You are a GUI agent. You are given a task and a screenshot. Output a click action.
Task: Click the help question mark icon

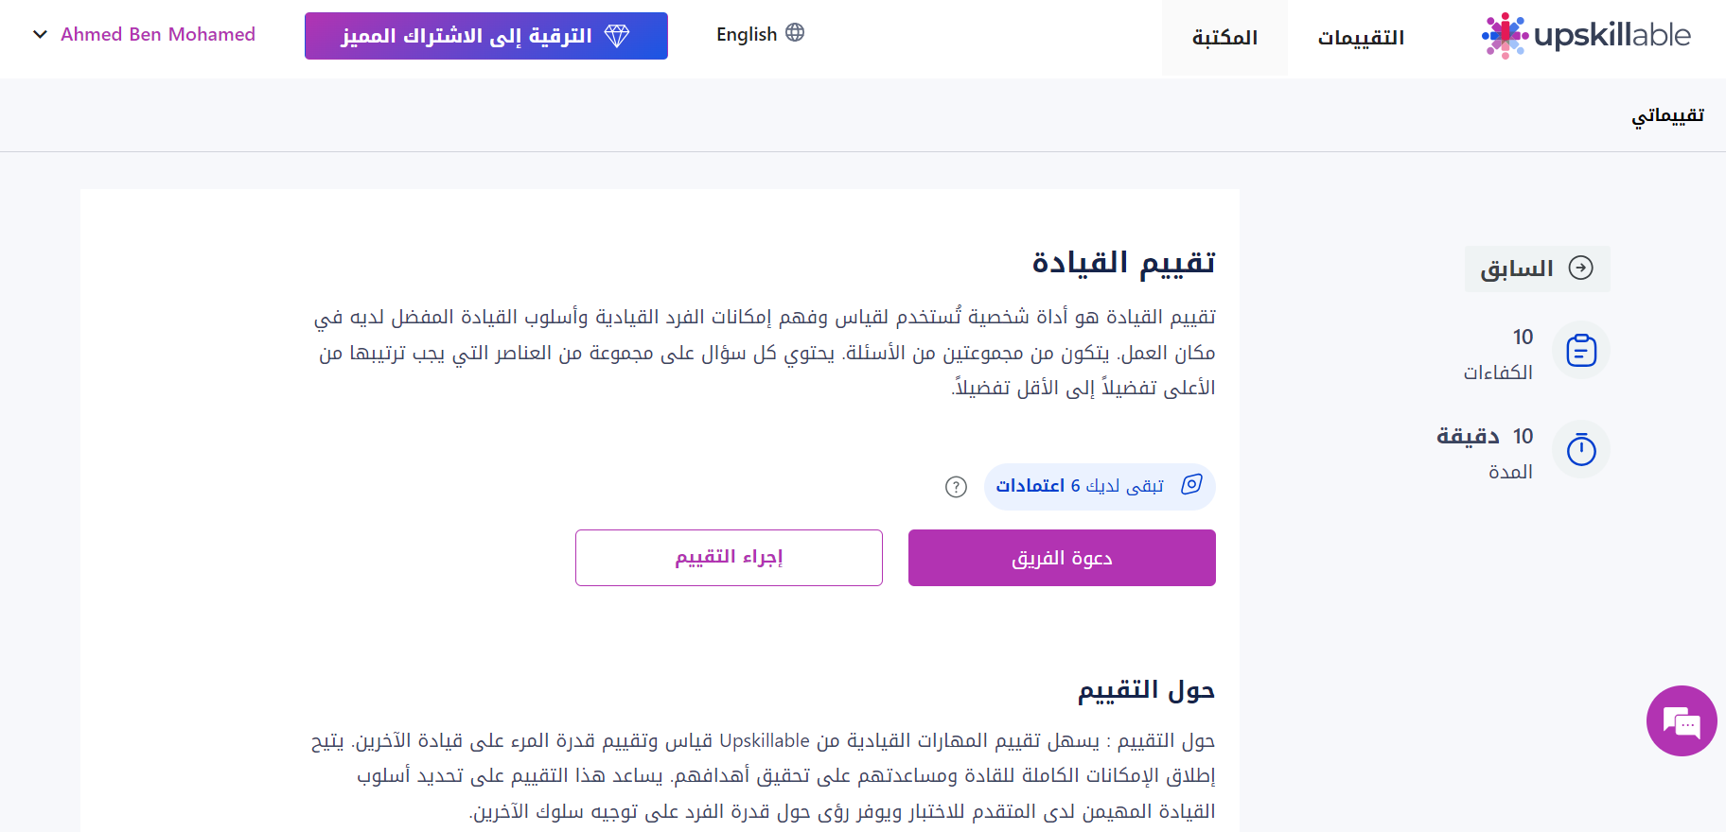[x=956, y=487]
